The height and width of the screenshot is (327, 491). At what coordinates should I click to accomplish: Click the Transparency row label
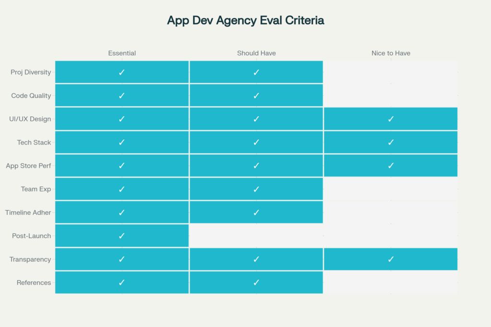coord(30,259)
